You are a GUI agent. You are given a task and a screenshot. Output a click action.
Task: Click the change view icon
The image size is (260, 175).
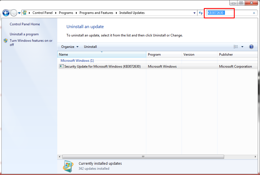pyautogui.click(x=236, y=47)
